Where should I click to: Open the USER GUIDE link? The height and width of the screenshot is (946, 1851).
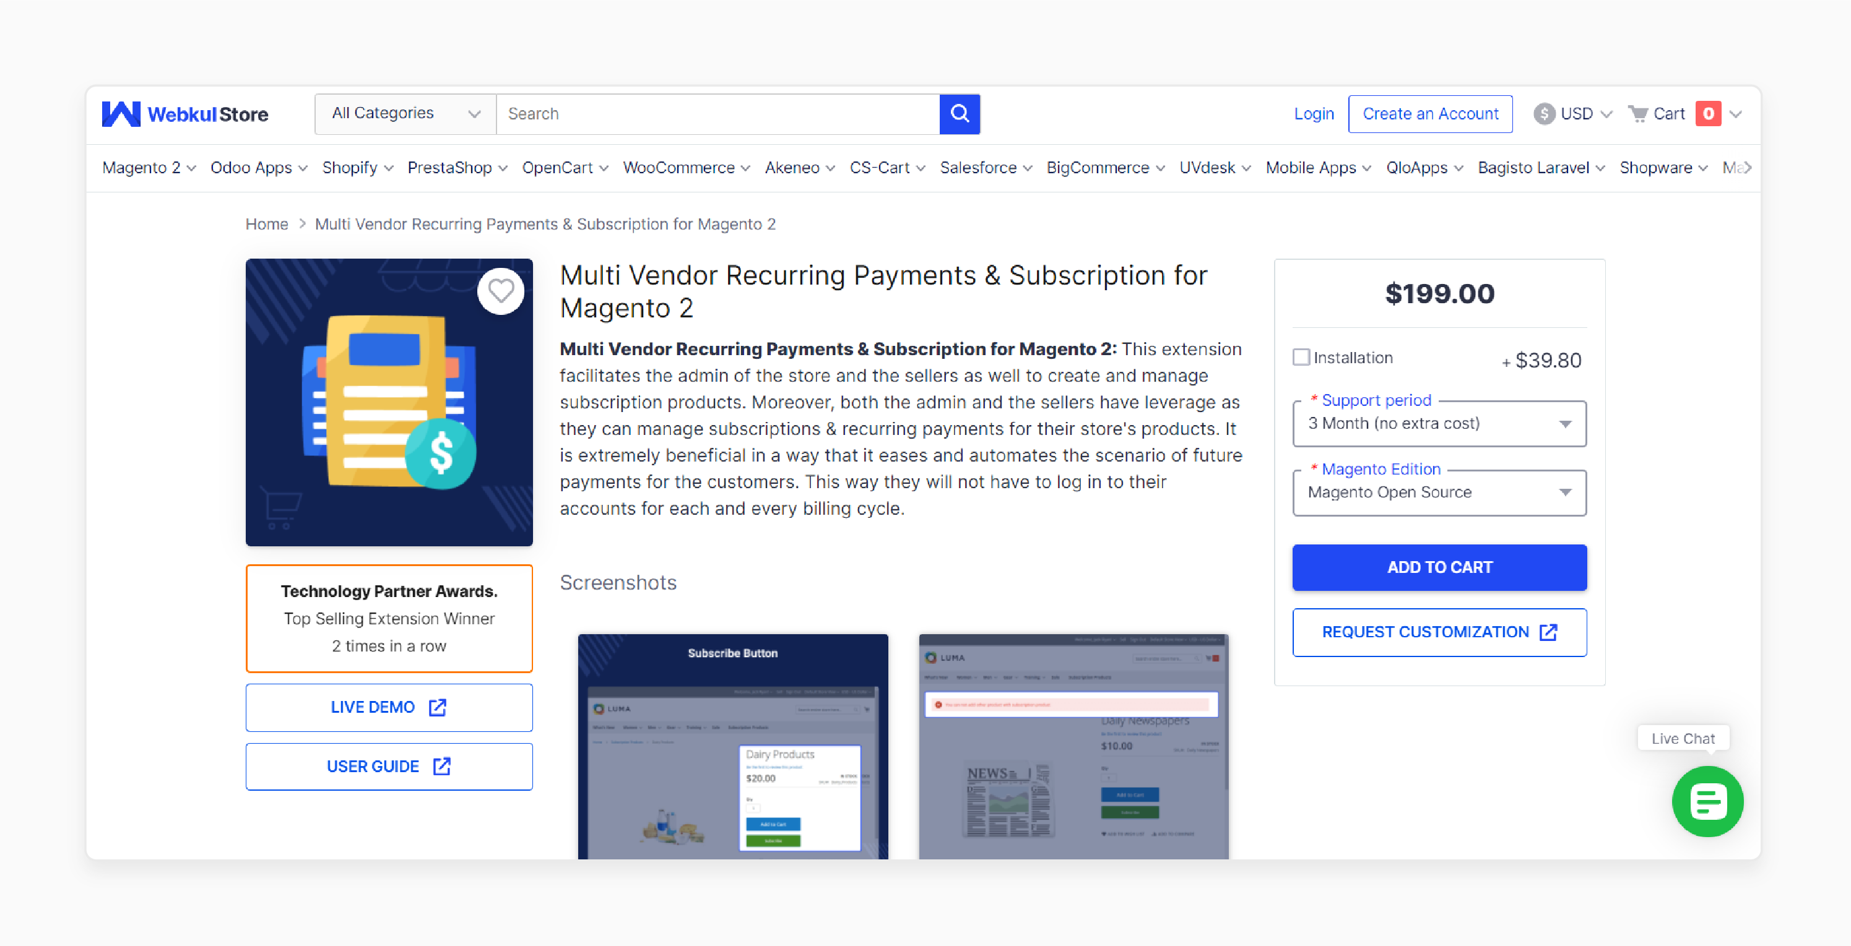pyautogui.click(x=389, y=767)
